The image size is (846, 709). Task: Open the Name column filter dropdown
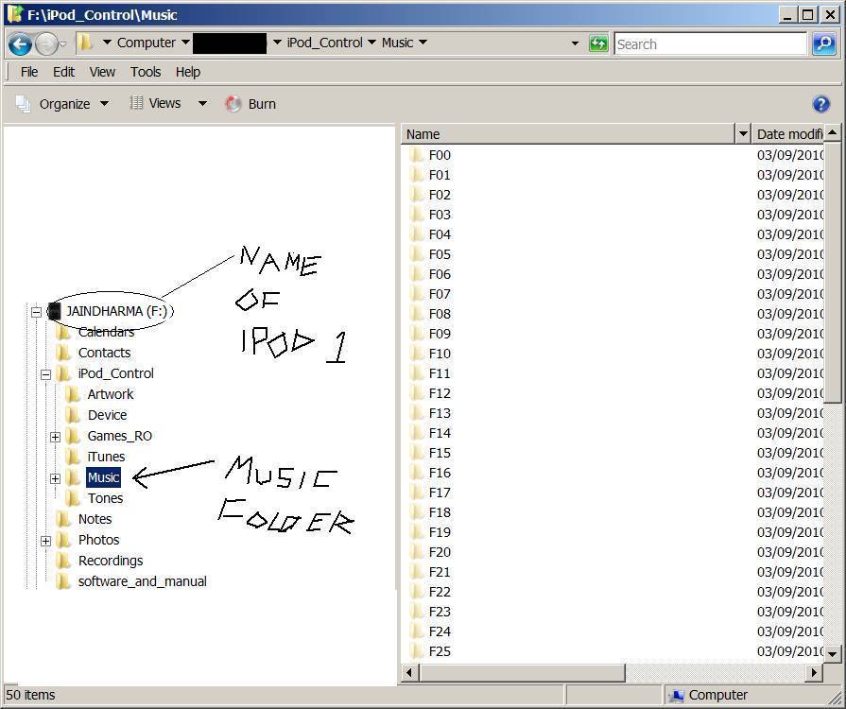(742, 134)
